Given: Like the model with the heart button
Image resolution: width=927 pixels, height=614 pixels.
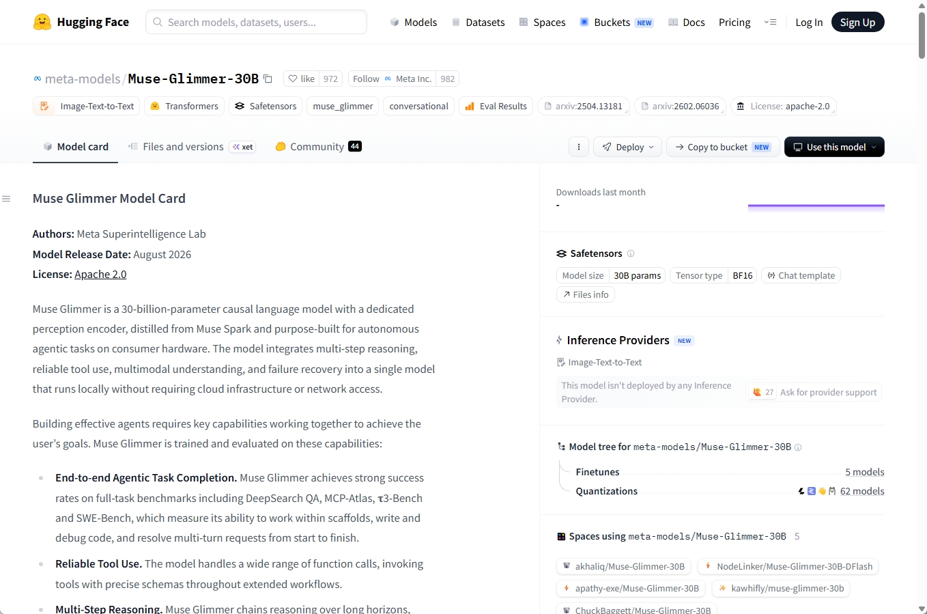Looking at the screenshot, I should coord(301,79).
